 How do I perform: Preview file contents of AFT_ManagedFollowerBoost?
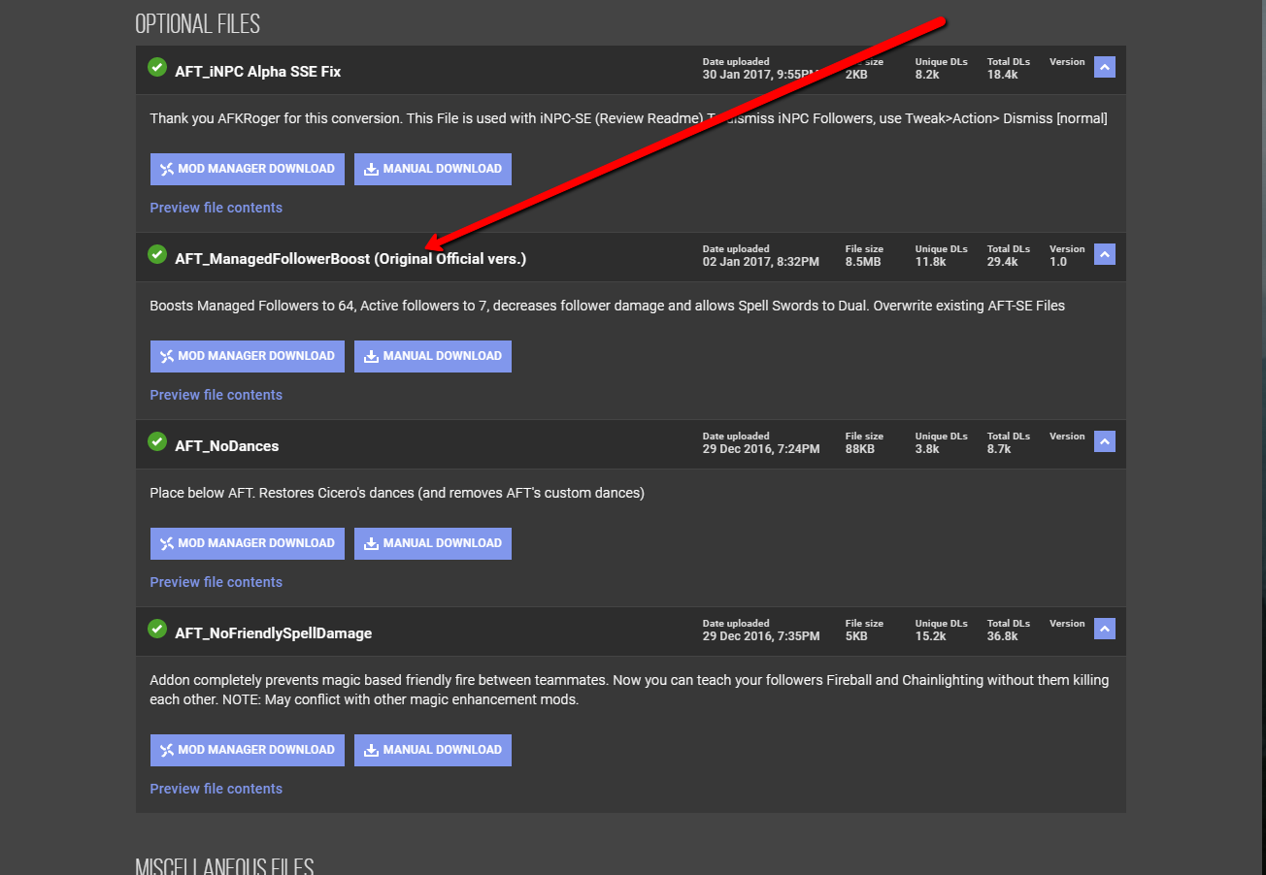[216, 395]
